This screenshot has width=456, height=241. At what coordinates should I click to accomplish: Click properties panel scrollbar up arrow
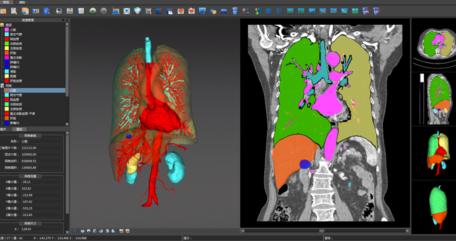click(68, 133)
